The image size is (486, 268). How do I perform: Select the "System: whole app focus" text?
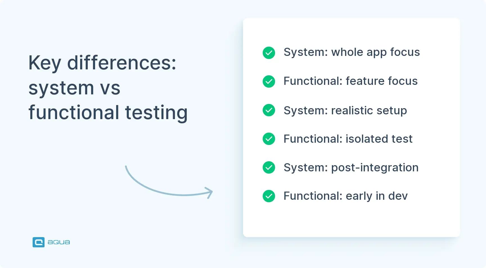click(x=352, y=52)
